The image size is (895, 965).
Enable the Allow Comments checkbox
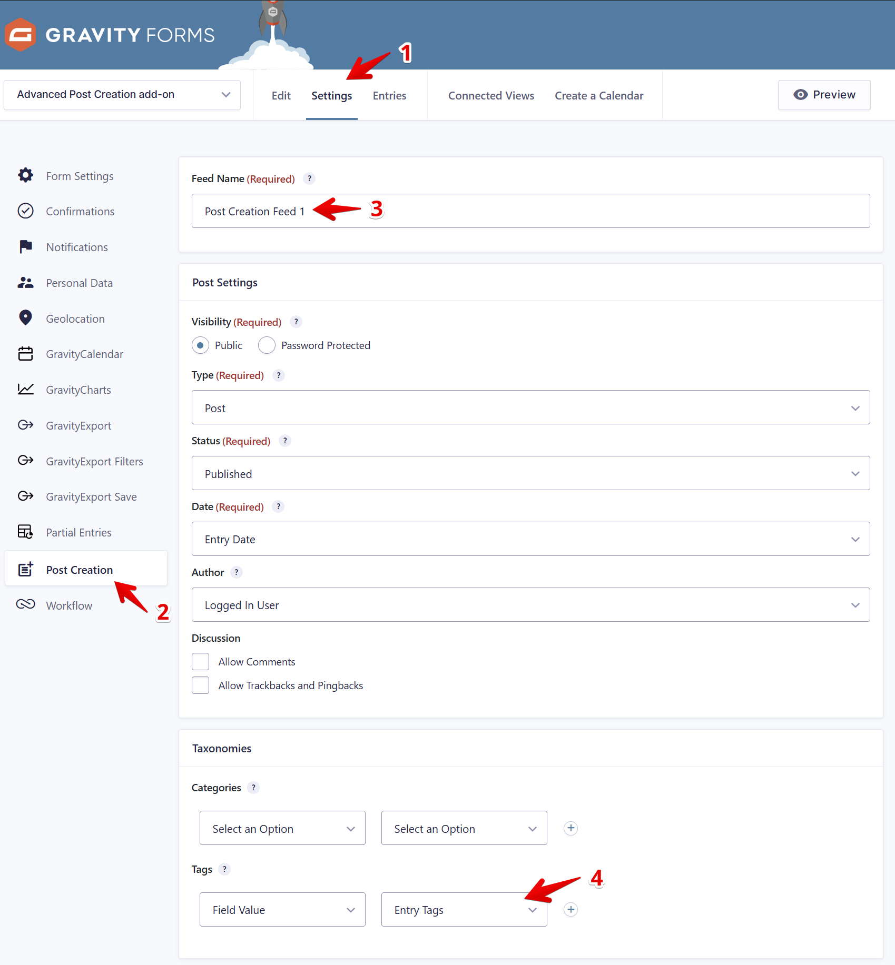coord(200,662)
